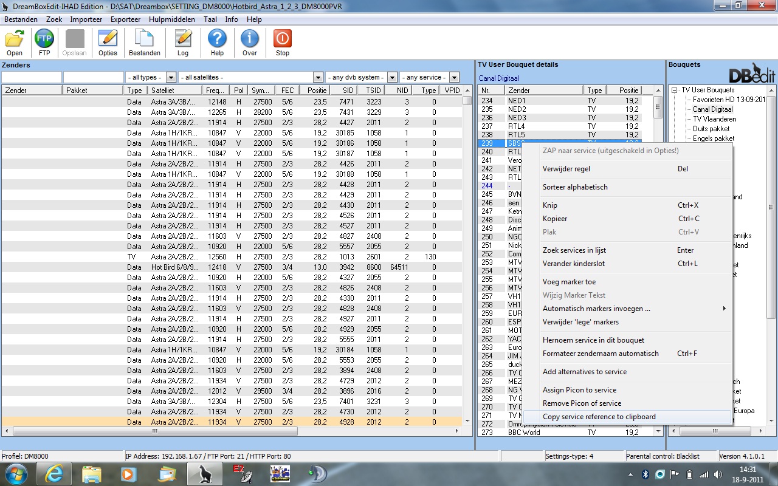Open the Exporteer menu

pos(126,19)
